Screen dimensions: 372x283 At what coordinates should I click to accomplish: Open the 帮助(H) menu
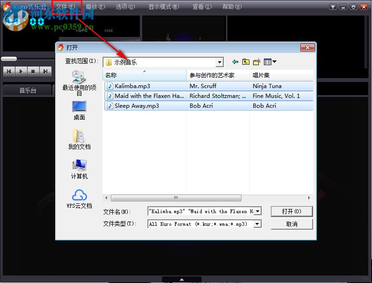232,7
